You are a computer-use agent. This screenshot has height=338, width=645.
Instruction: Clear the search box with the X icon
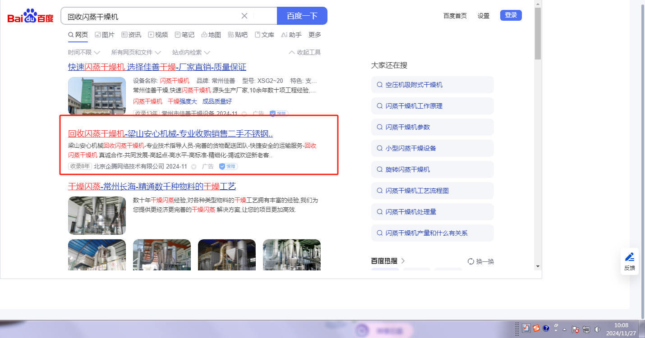(x=244, y=16)
